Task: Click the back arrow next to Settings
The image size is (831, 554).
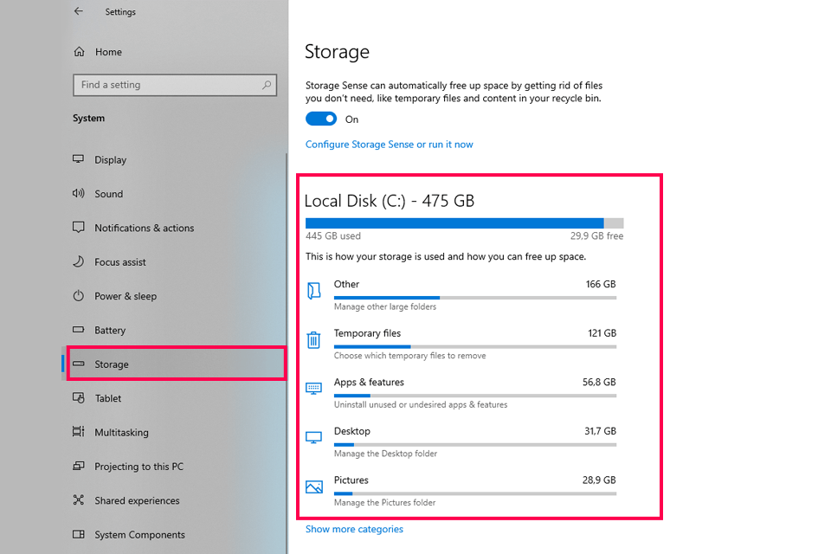Action: (x=79, y=11)
